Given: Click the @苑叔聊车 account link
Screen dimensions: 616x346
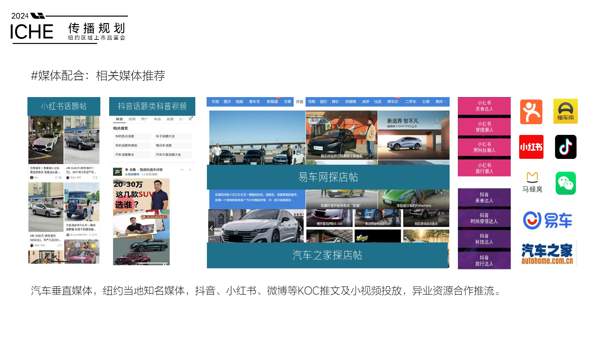Looking at the screenshot, I should [x=132, y=174].
